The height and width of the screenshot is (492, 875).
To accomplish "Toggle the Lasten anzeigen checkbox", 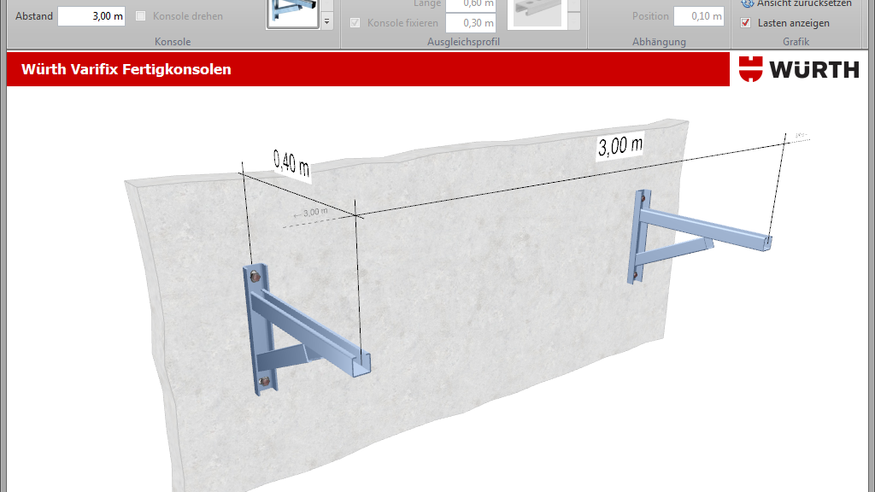I will pos(745,23).
